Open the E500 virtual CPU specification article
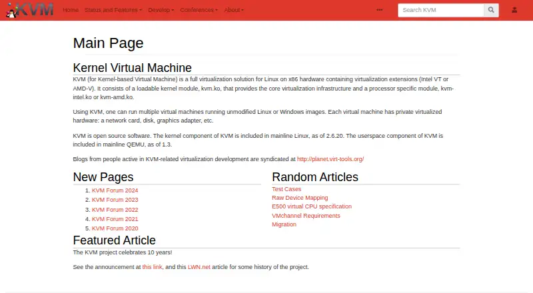Viewport: 533px width, 293px height. [x=312, y=206]
